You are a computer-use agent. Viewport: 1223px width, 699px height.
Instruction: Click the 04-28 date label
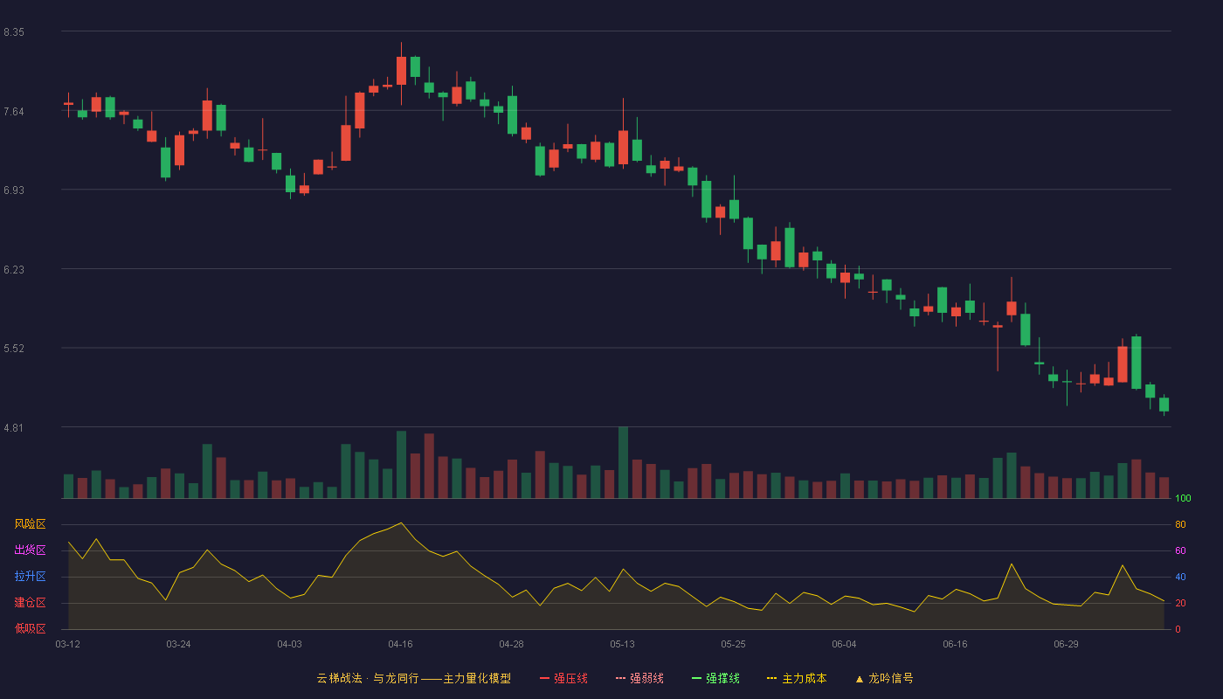pos(511,644)
